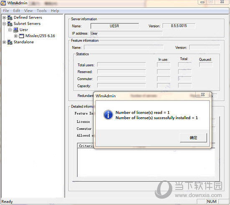This screenshot has height=205, width=230.
Task: Click the Feature information Name field
Action: coord(124,48)
